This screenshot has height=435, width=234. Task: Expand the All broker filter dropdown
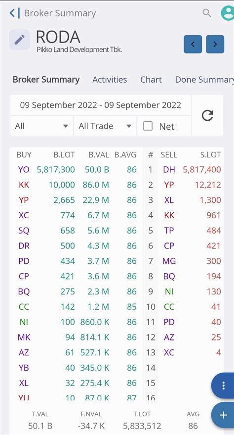(41, 126)
